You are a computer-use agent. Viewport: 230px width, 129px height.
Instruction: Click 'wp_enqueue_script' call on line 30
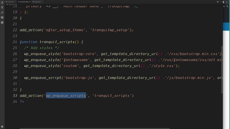coord(43,78)
